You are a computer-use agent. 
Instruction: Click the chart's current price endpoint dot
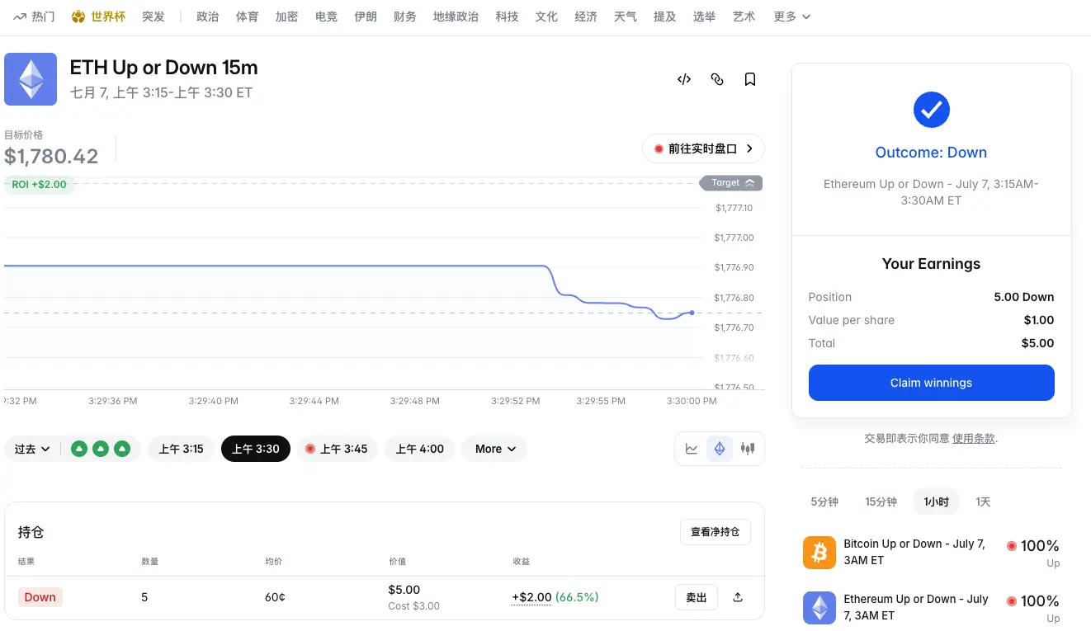(x=692, y=313)
